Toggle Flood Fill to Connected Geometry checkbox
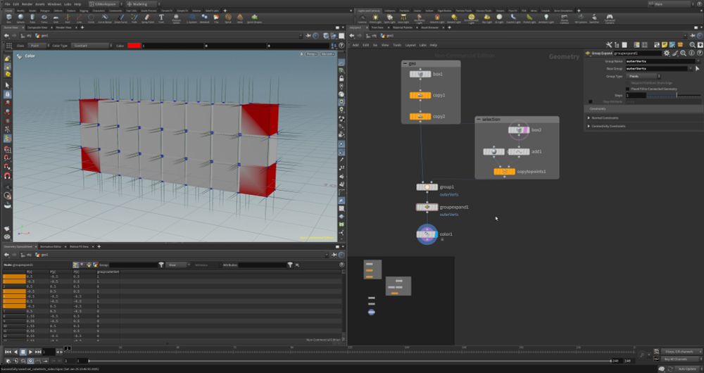Screen dimensions: 704x373 (x=627, y=89)
